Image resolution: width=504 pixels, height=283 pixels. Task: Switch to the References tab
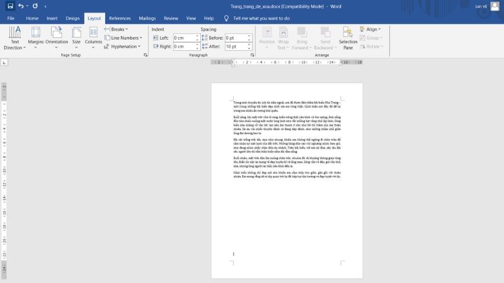point(120,18)
